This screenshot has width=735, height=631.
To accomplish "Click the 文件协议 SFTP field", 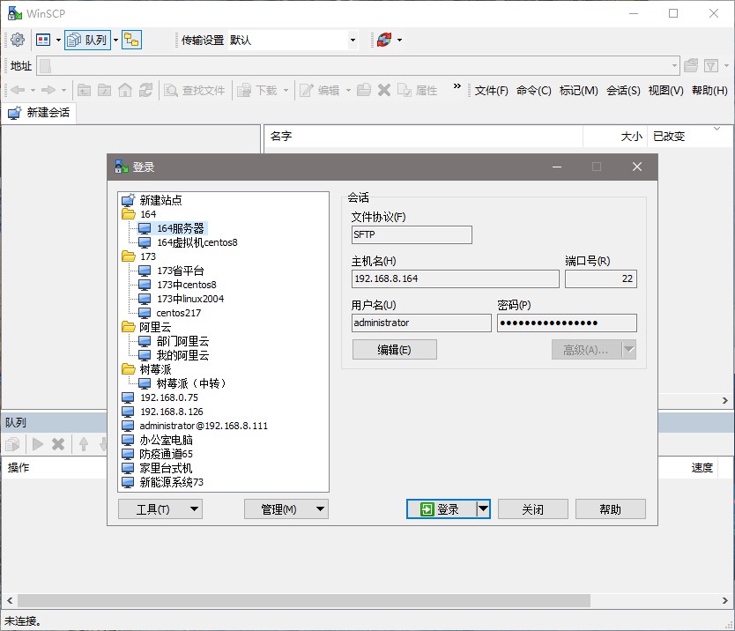I will (x=412, y=235).
